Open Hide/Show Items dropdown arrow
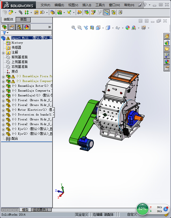Viewport: 171px width, 218px height. 123,28
